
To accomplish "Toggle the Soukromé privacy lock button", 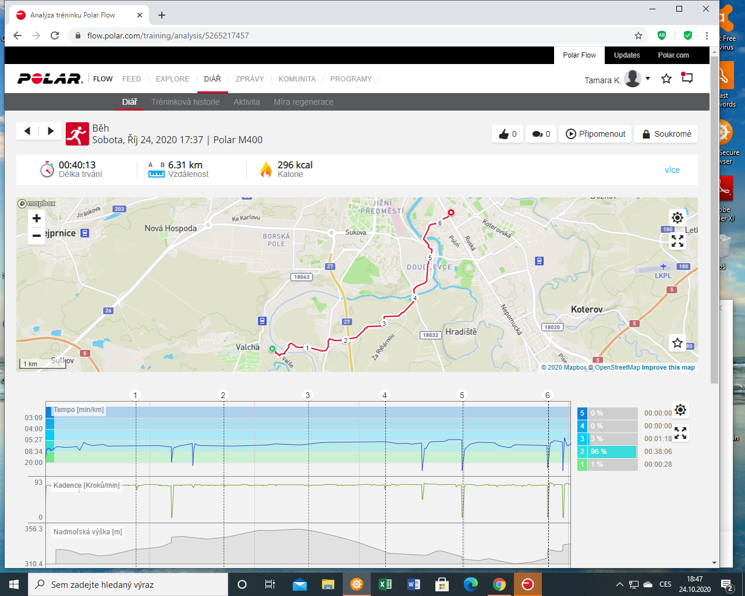I will click(666, 134).
